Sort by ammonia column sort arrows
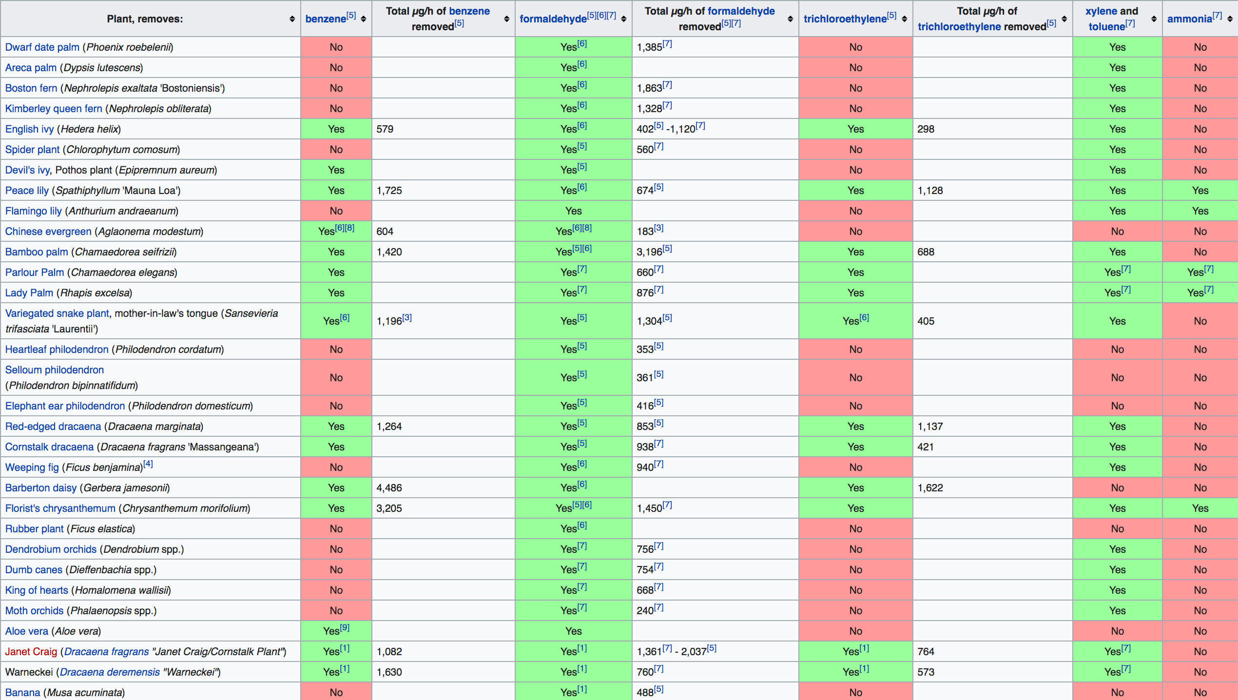Screen dimensions: 1238x700 point(1230,19)
